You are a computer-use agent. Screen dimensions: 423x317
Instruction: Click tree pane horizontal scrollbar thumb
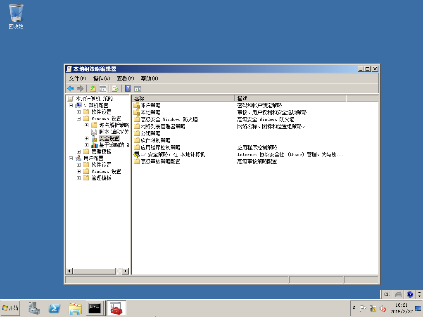94,271
